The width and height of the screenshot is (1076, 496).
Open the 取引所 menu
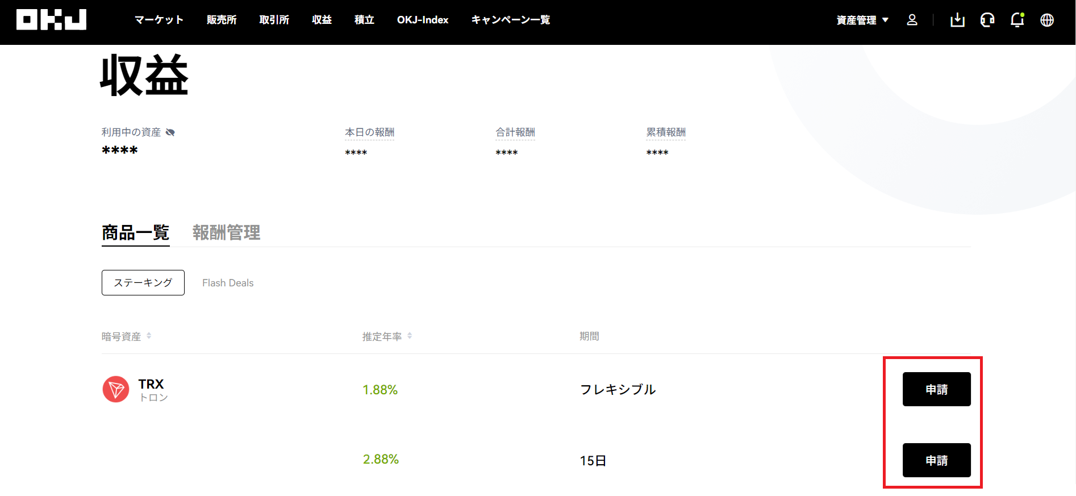(x=274, y=20)
